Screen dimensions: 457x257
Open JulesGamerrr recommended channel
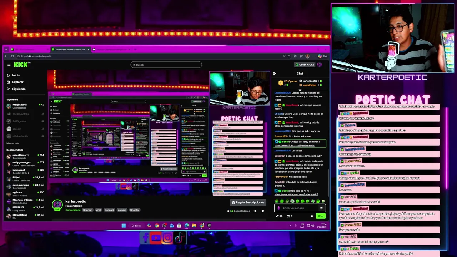click(x=25, y=156)
